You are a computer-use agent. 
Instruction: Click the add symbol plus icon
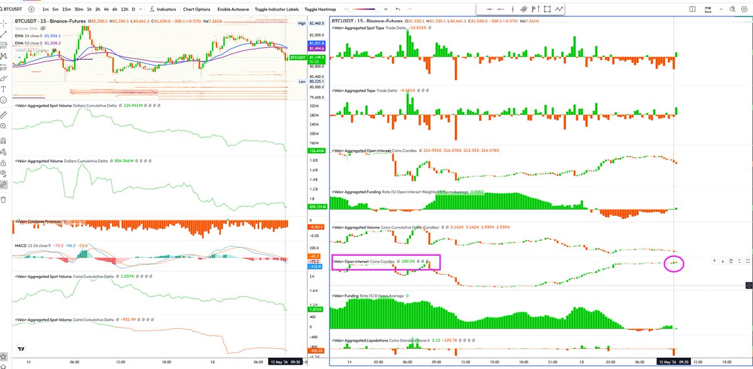tap(31, 9)
